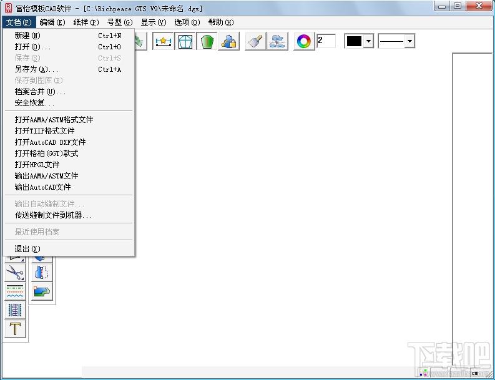Open the rainbow color wheel picker

point(304,41)
